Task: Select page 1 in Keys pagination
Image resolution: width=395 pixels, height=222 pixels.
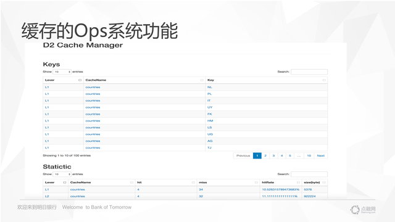Action: pyautogui.click(x=257, y=156)
